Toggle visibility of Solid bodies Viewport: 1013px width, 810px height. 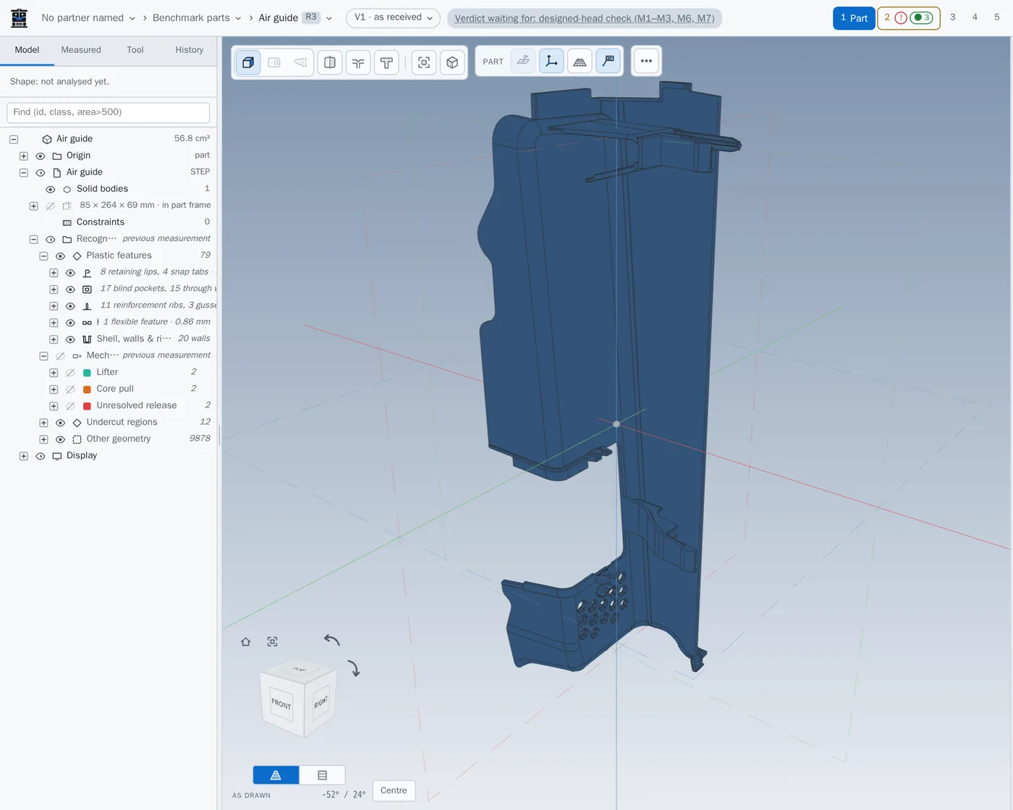tap(51, 189)
